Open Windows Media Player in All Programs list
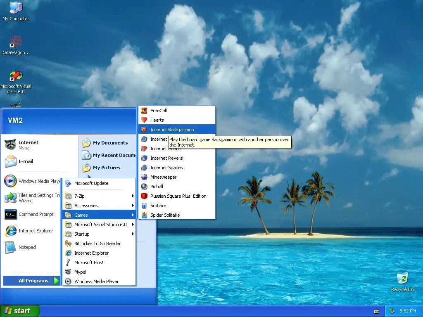 (x=99, y=282)
